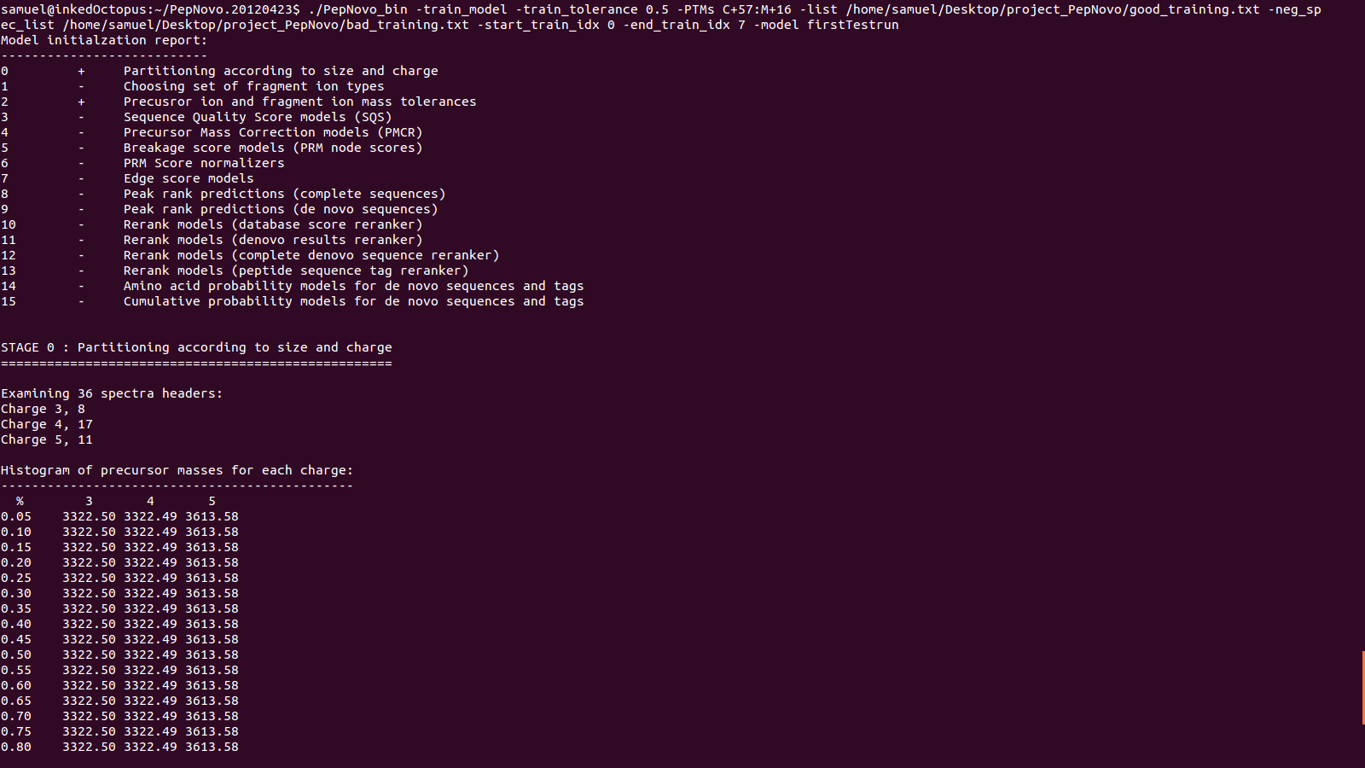Click the "Choosing set of fragment ion types" line
The width and height of the screenshot is (1365, 768).
click(x=253, y=87)
